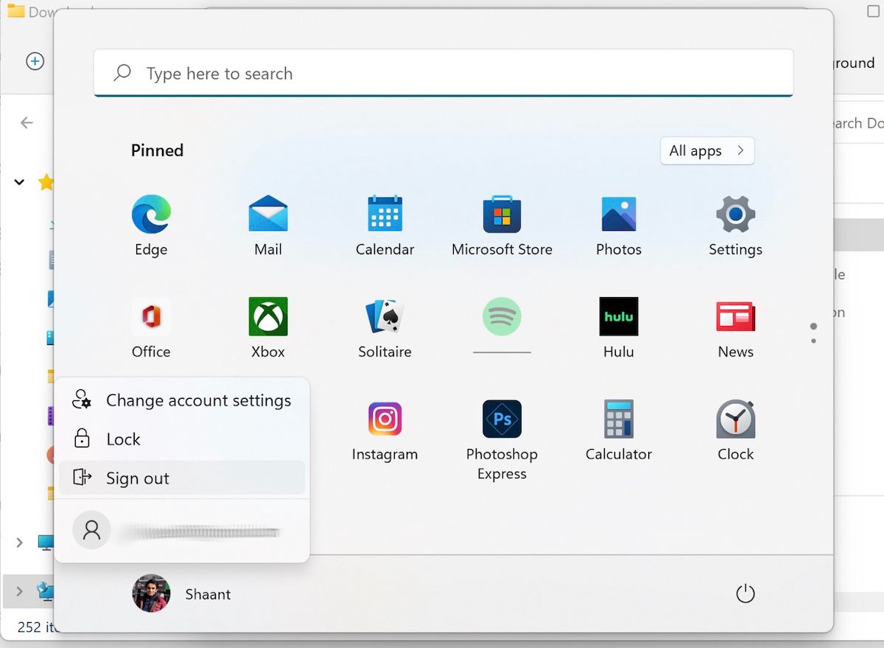Open the All apps list
Image resolution: width=884 pixels, height=648 pixels.
[707, 150]
